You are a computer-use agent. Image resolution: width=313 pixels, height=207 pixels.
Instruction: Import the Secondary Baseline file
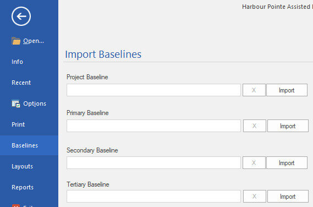click(x=287, y=162)
